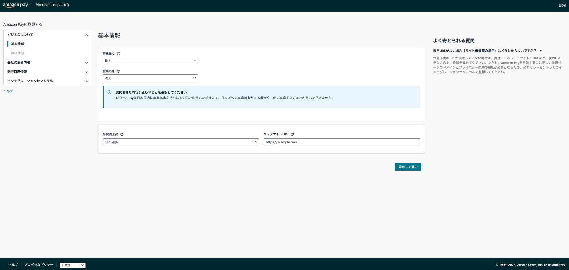Click the Merchant registration header text
This screenshot has width=569, height=270.
[52, 5]
